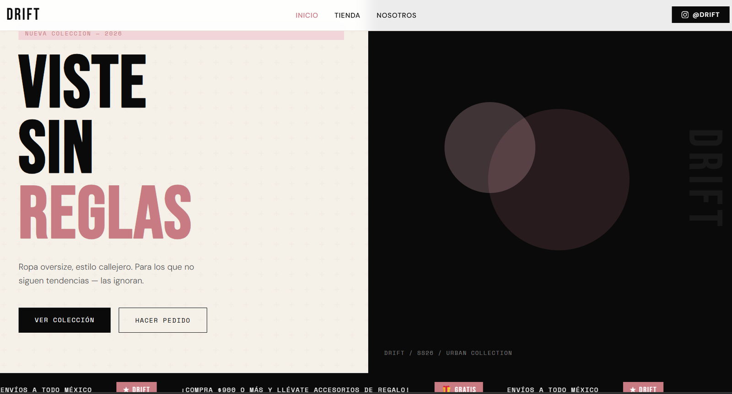
Task: Click the DRIFT logo in the header
Action: 23,15
